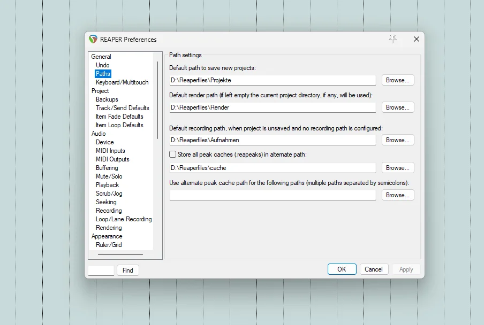The height and width of the screenshot is (325, 484).
Task: Click the tree's vertical scrollbar thumb
Action: 157,100
